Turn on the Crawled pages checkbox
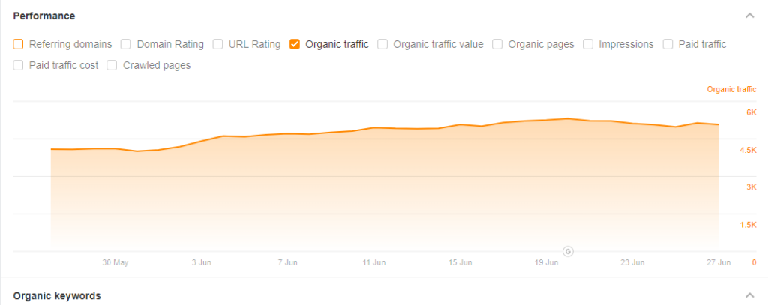Screen dimensions: 768x305 coord(112,65)
